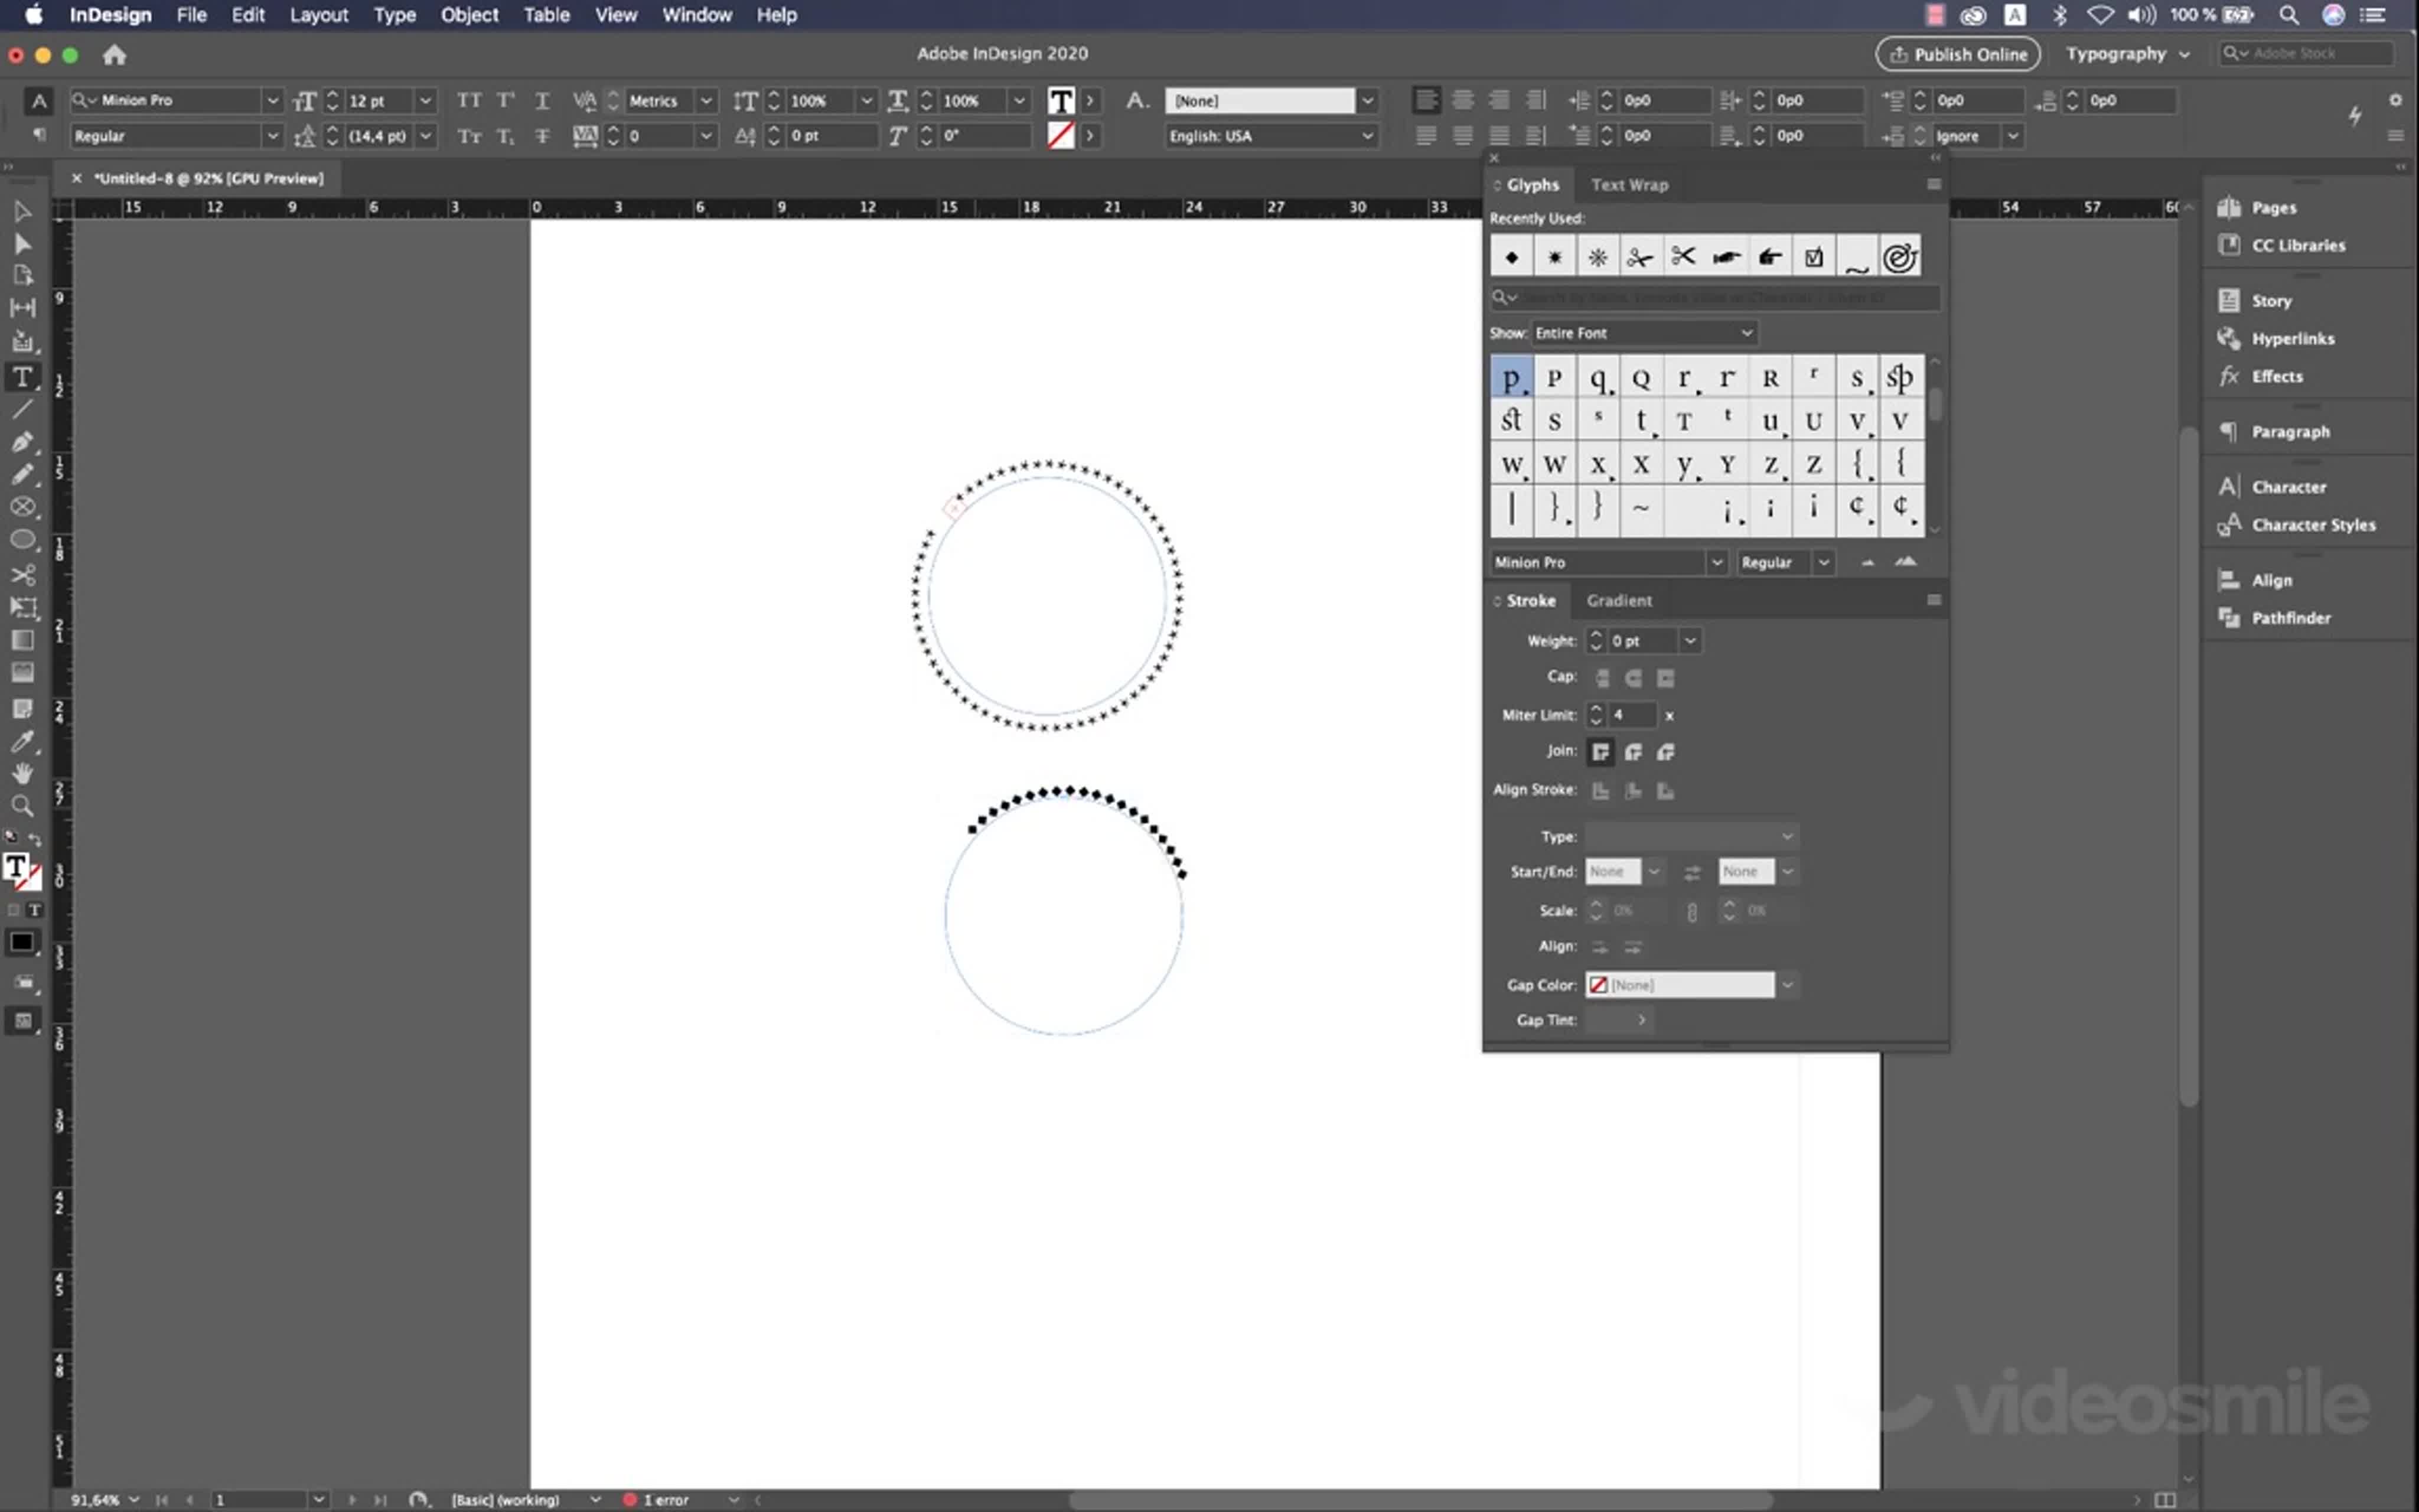Open the Window menu
2419x1512 pixels.
click(697, 15)
